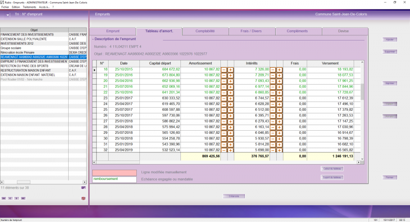Click the Capital départ column header
The height and width of the screenshot is (222, 410).
[x=160, y=63]
